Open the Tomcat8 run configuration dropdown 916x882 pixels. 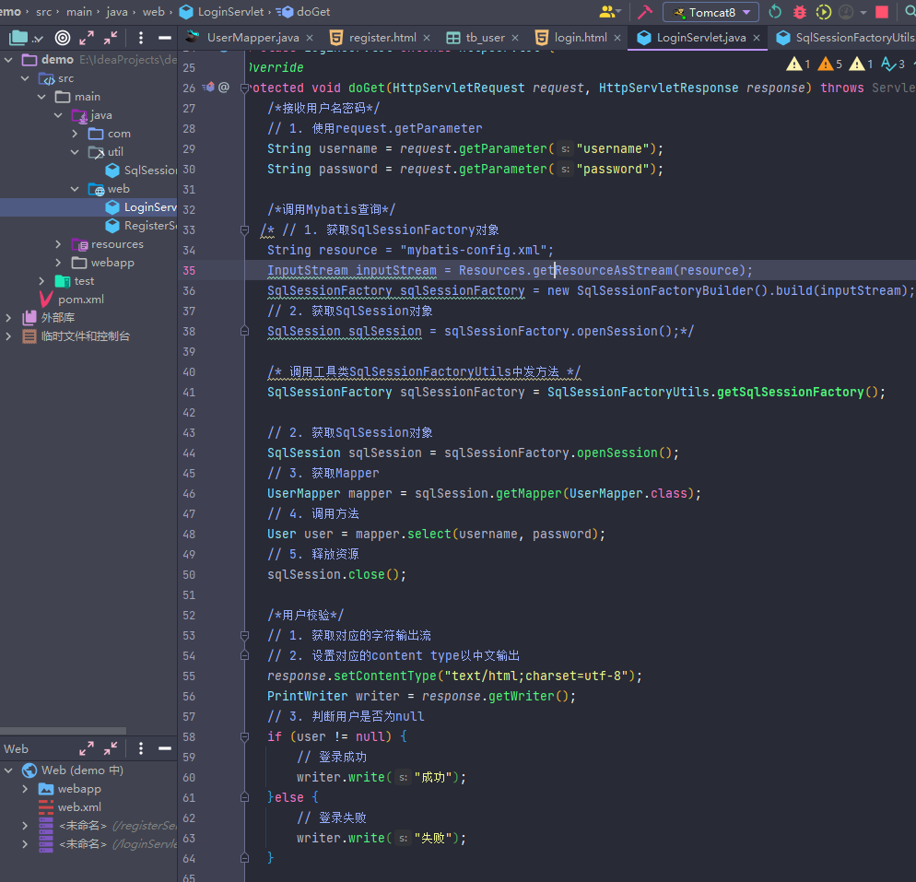[x=710, y=12]
